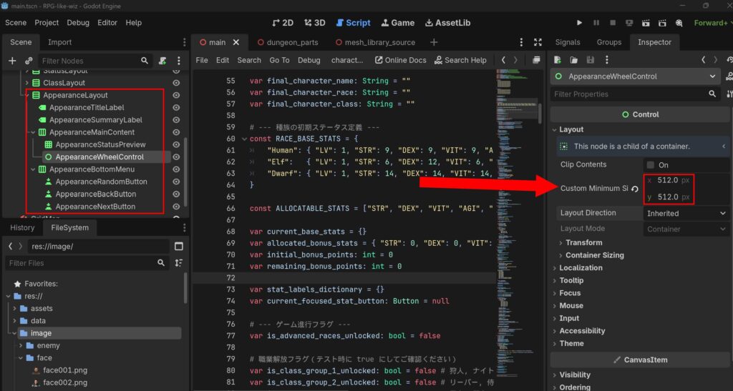Enable the Clip Contents checkbox
The image size is (733, 391).
tap(650, 164)
